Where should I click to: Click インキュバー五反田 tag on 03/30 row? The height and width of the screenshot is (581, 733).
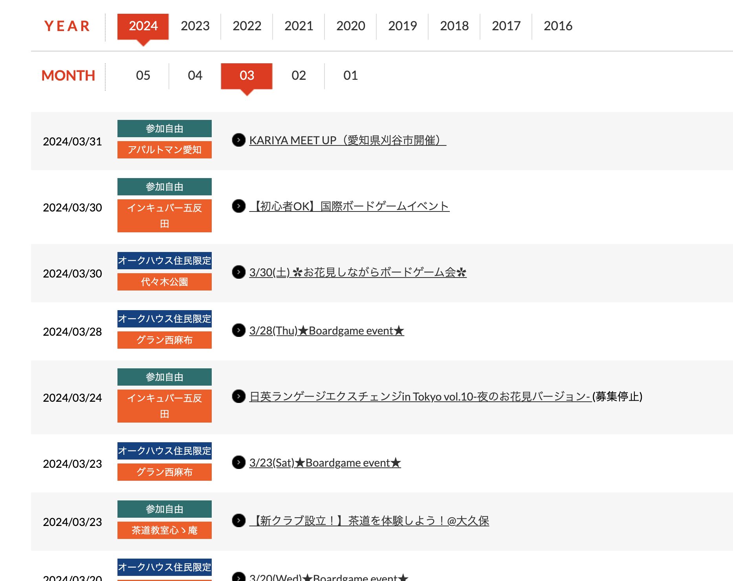[165, 216]
